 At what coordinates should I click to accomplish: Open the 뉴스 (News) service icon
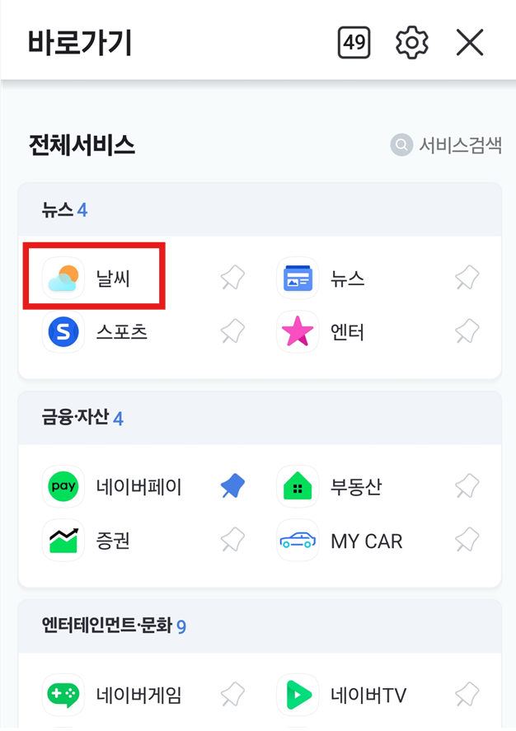pyautogui.click(x=298, y=278)
